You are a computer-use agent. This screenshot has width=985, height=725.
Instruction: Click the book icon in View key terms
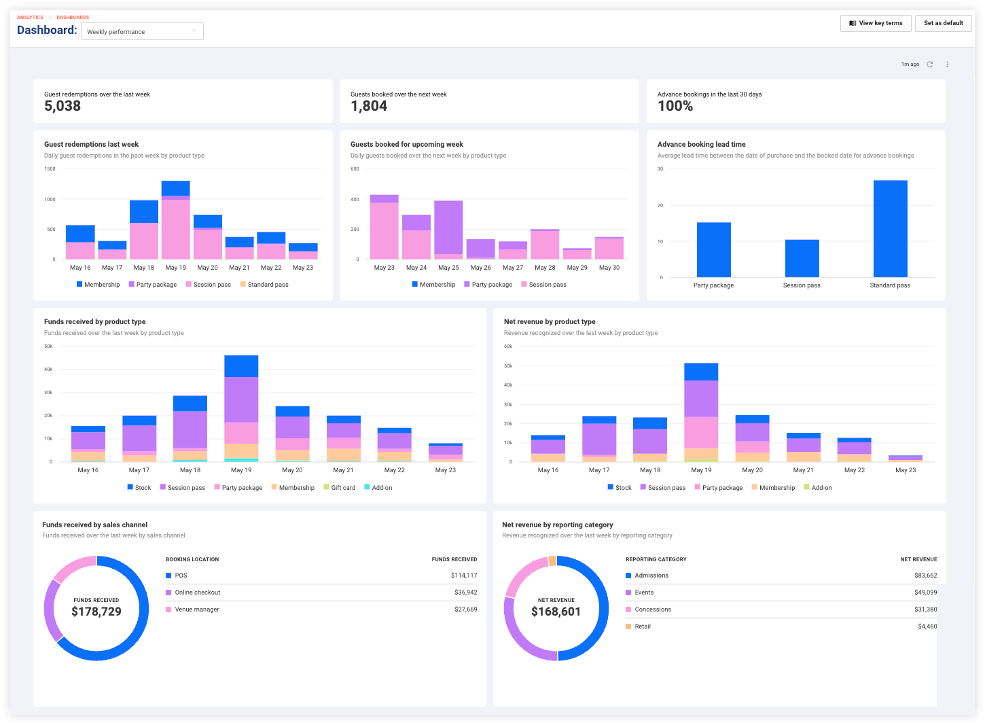coord(853,23)
